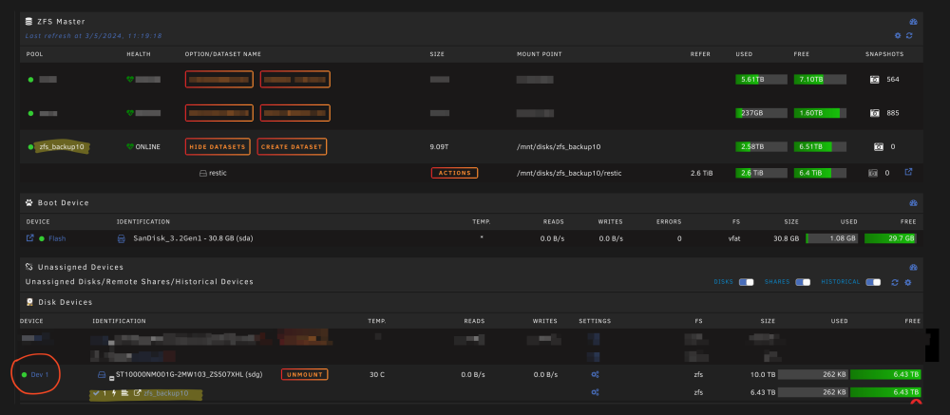Open external link icon in restic row

[908, 172]
